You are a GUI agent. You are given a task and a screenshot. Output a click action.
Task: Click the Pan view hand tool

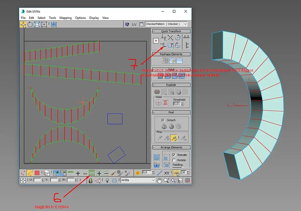tap(159, 180)
